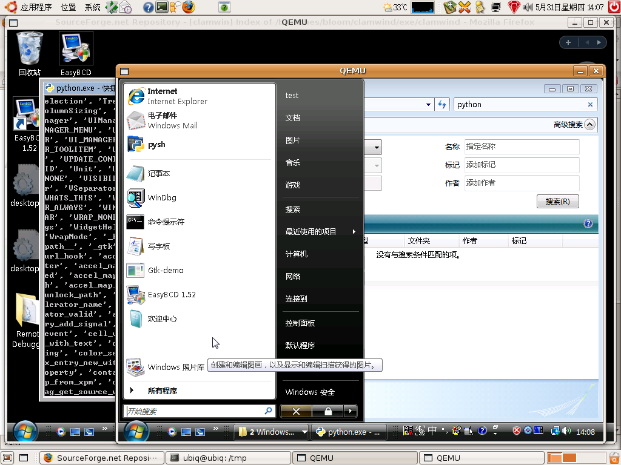This screenshot has width=621, height=465.
Task: Click the language bar blue help icon
Action: tap(482, 430)
